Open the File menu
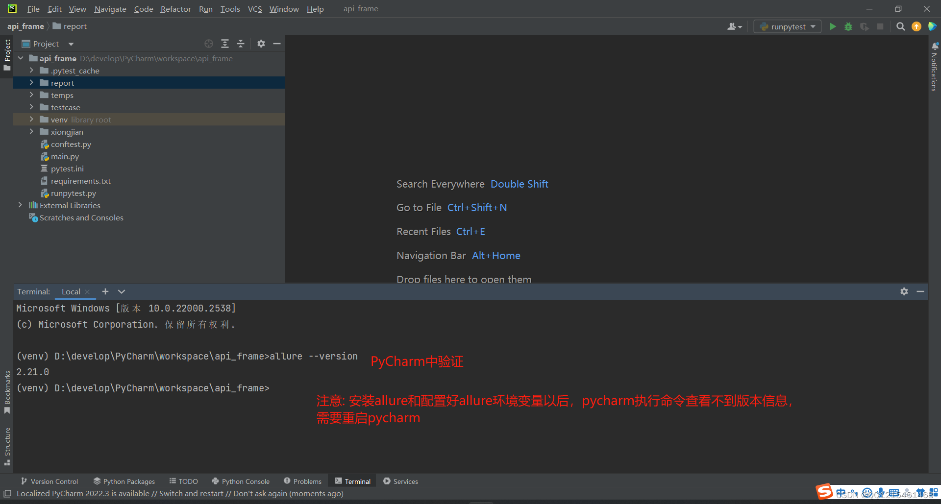The height and width of the screenshot is (504, 941). tap(33, 9)
